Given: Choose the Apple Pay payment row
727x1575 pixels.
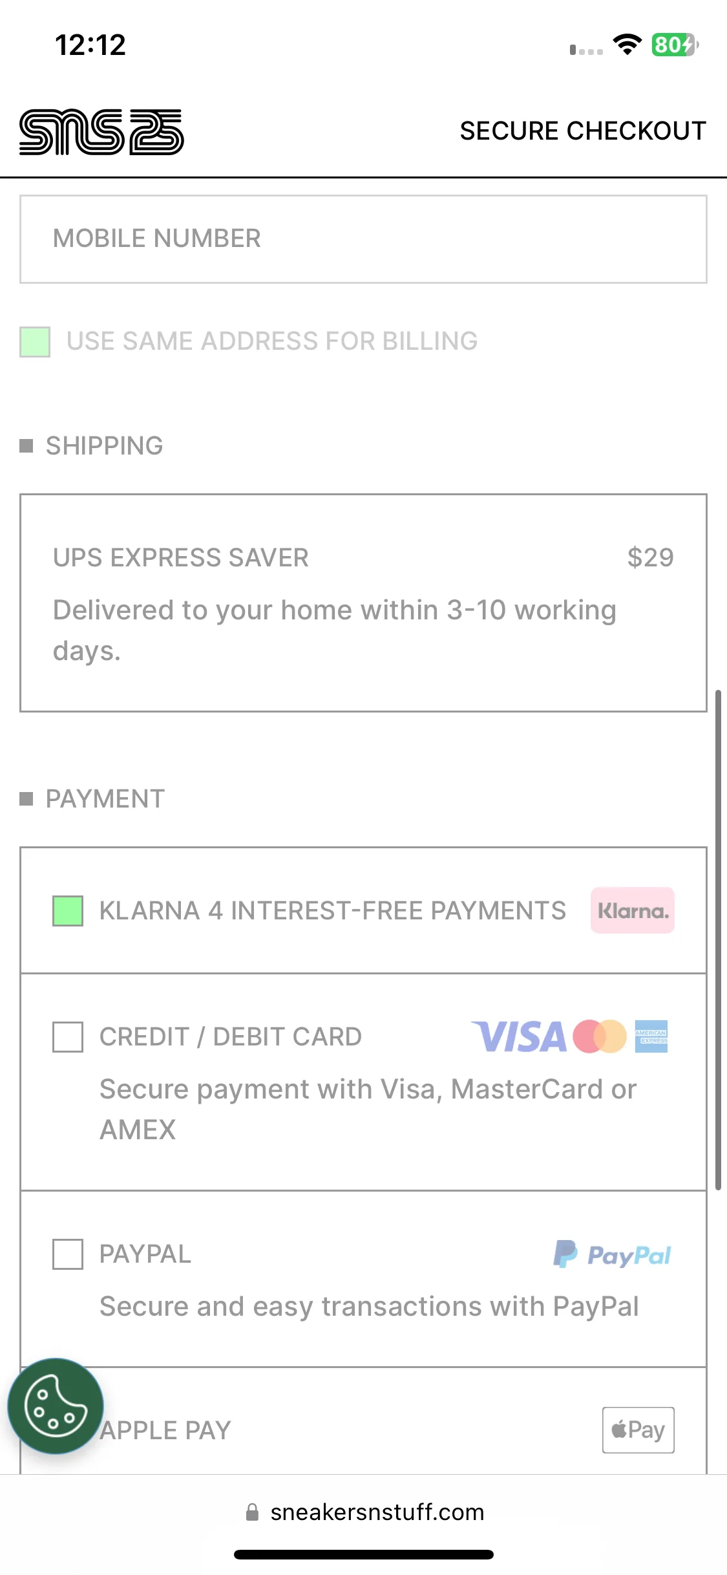Looking at the screenshot, I should [363, 1421].
